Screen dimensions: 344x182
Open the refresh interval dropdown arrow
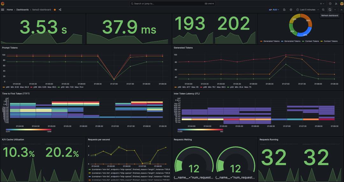click(335, 10)
